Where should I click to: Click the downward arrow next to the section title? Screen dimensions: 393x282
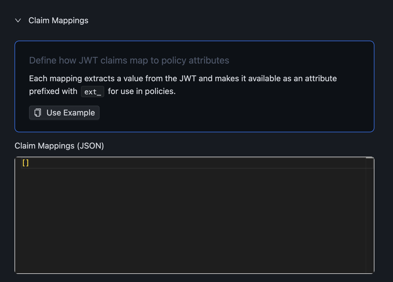18,20
